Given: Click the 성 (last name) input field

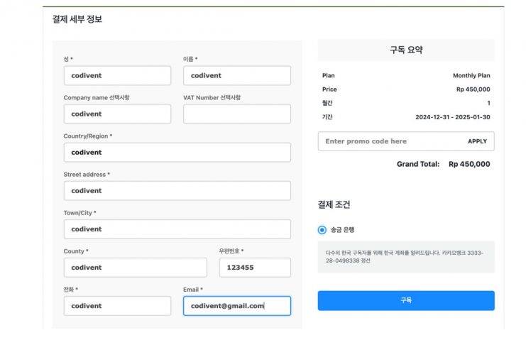Looking at the screenshot, I should (117, 76).
